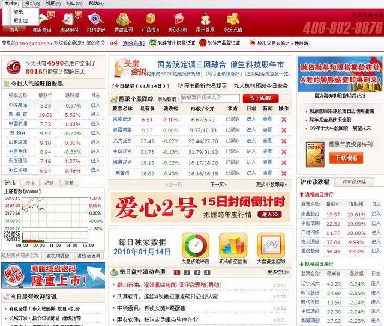Open 机构多空监测 bar chart icon
The image size is (384, 326).
(x=233, y=245)
